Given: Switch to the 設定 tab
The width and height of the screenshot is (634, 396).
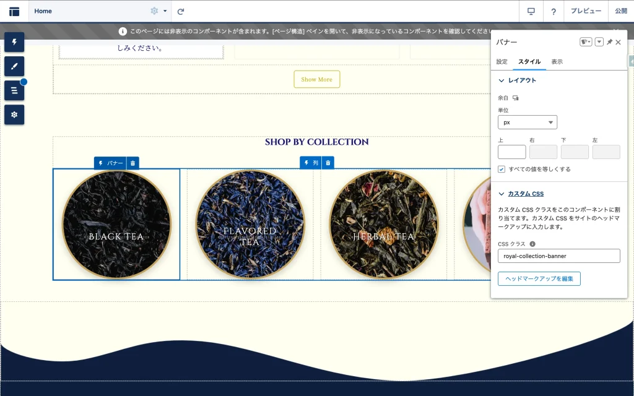Looking at the screenshot, I should tap(502, 62).
